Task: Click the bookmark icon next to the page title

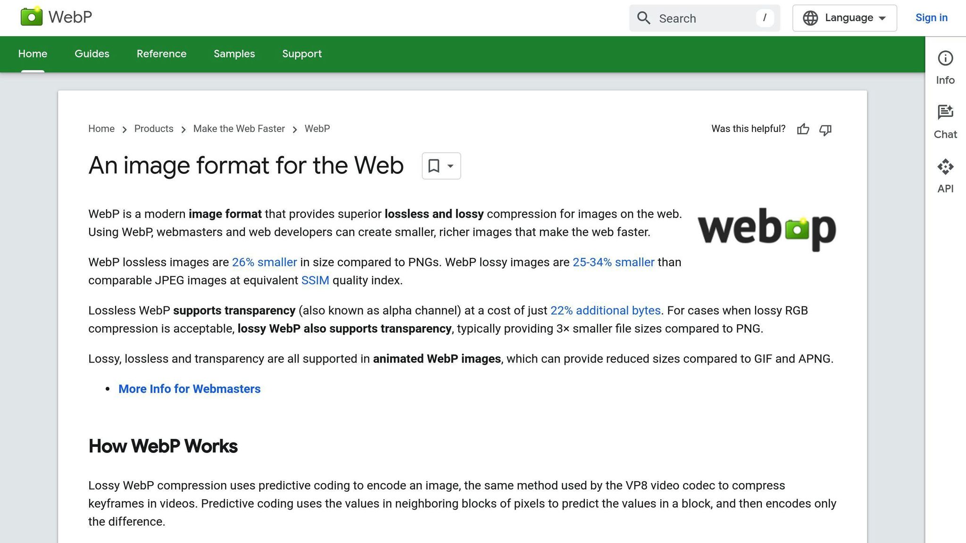Action: click(434, 166)
